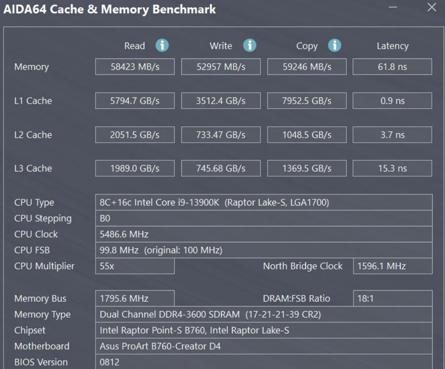This screenshot has height=369, width=445.
Task: Select the Motherboard field showing Asus ProArt
Action: 263,346
